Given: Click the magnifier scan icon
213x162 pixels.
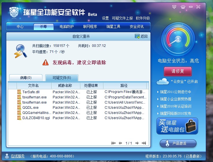Looking at the screenshot, I should click(x=20, y=51).
